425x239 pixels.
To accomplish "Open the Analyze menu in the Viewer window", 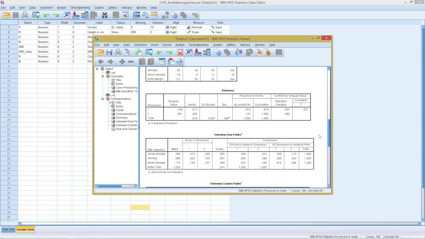I will [180, 45].
